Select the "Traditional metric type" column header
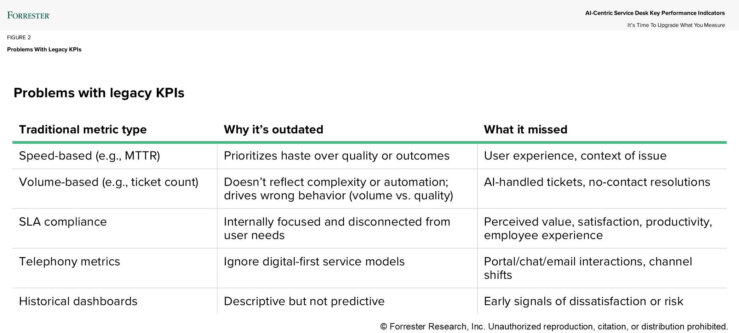 click(x=83, y=130)
